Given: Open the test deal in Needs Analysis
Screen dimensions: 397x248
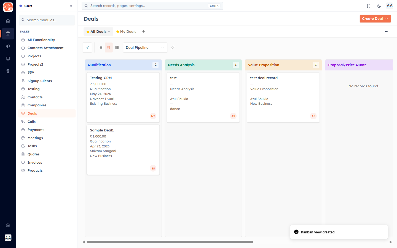Looking at the screenshot, I should [x=173, y=78].
